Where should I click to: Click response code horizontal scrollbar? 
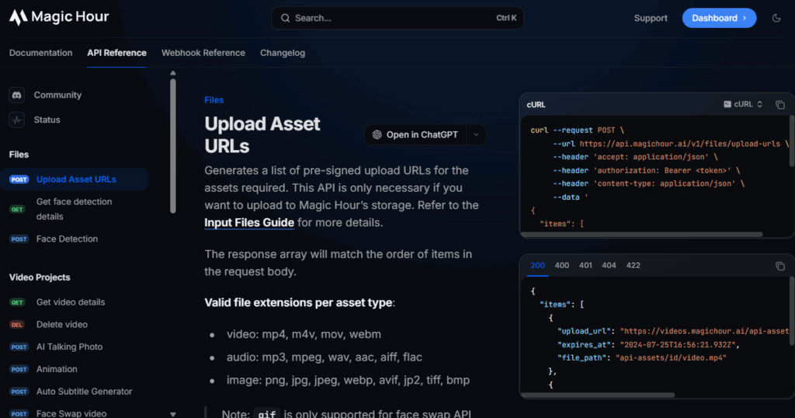click(599, 395)
